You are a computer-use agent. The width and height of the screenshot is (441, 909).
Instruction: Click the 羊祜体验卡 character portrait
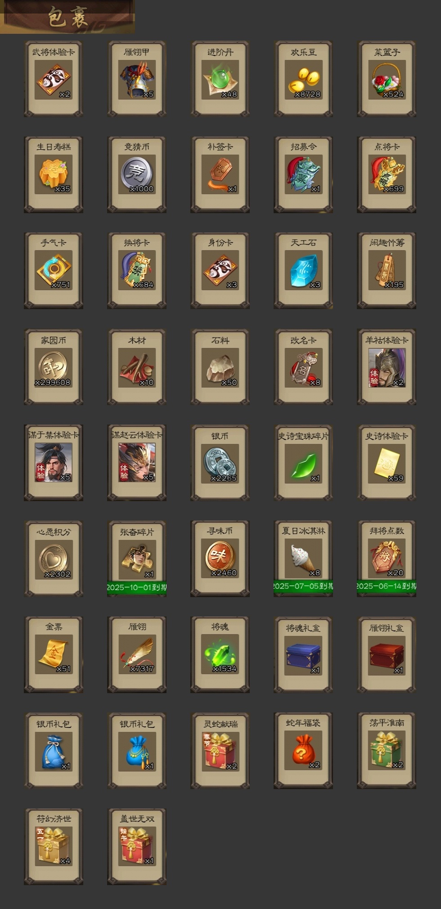[x=387, y=367]
